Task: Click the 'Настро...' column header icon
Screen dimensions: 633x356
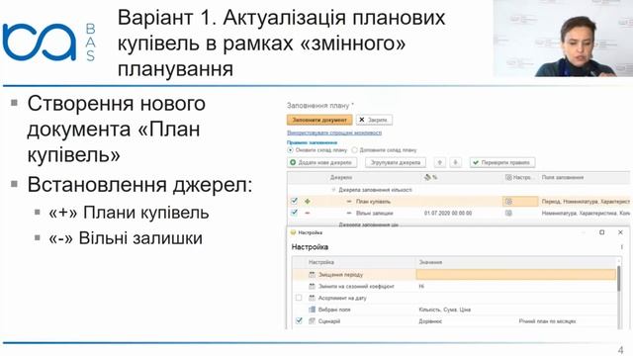Action: (508, 177)
